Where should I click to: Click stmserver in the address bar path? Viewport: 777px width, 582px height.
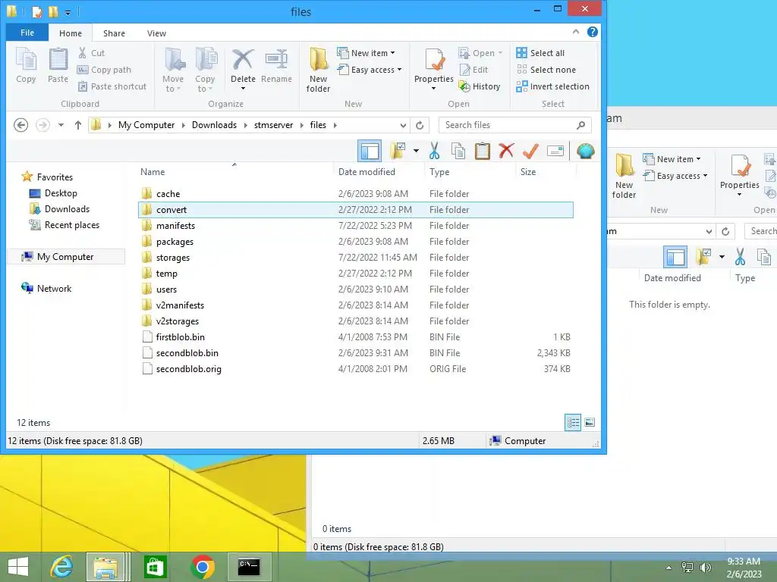(273, 125)
